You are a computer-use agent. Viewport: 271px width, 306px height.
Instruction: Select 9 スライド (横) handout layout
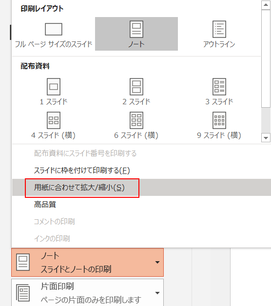(219, 126)
